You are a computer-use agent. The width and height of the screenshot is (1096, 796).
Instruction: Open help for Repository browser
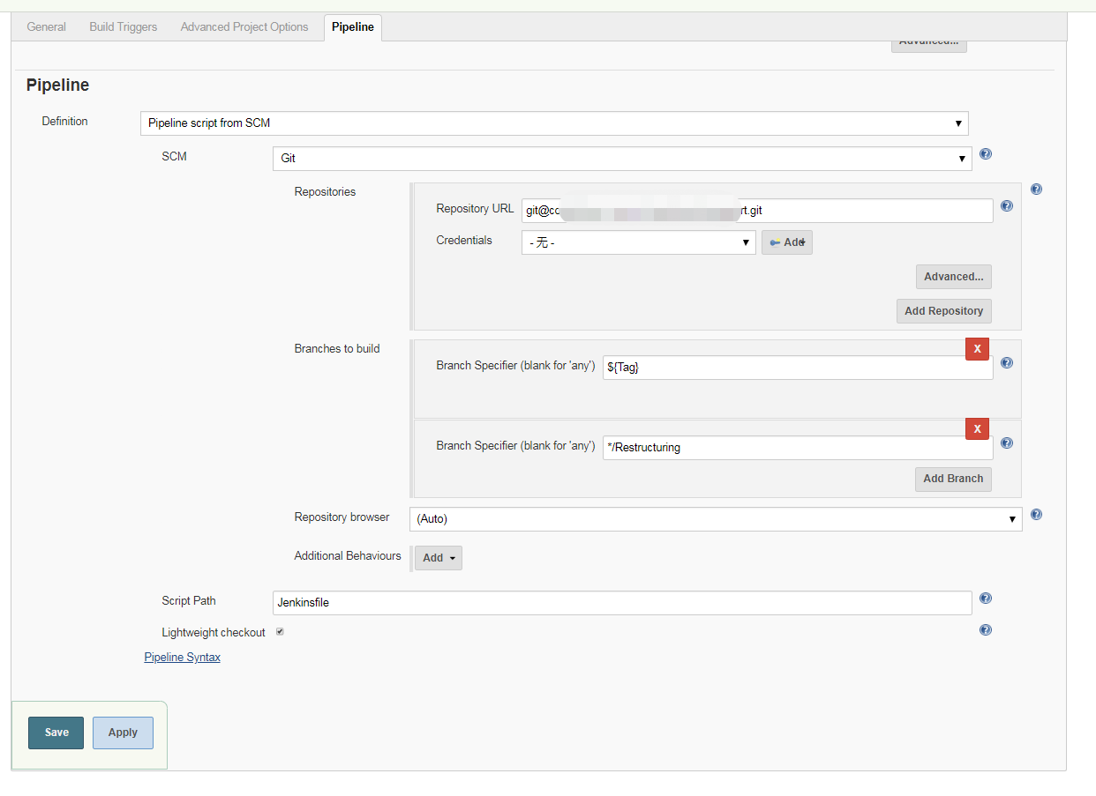(1036, 515)
